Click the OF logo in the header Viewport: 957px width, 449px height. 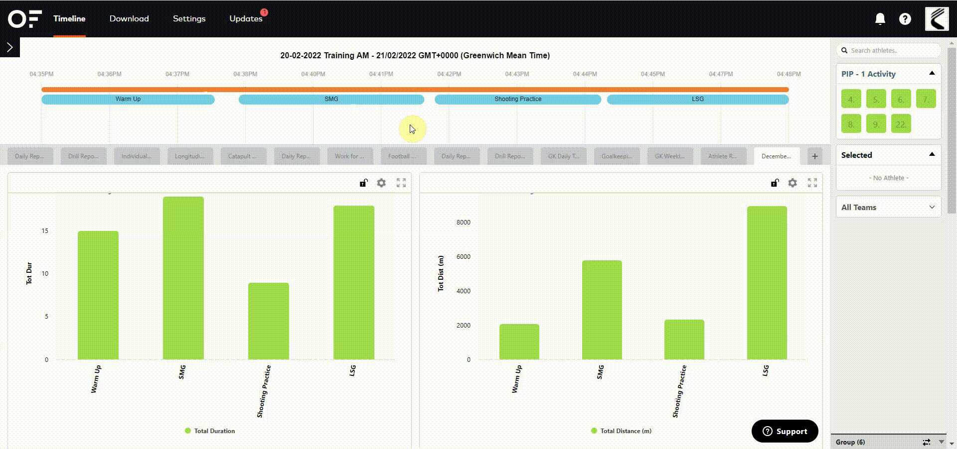click(24, 19)
